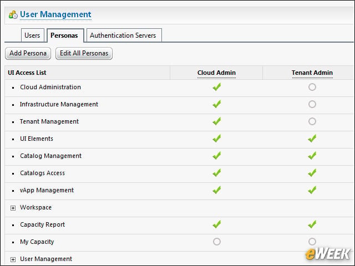Viewport: 355px width, 266px height.
Task: Toggle Infrastructure Management check for Cloud Admin
Action: point(217,104)
